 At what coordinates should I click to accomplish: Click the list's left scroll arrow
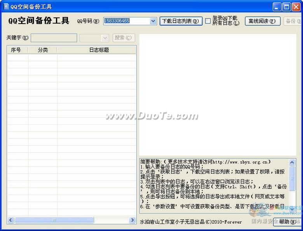click(x=10, y=220)
